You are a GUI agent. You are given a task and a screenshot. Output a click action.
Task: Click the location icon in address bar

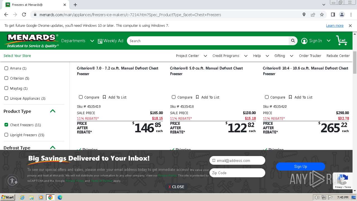click(x=304, y=15)
